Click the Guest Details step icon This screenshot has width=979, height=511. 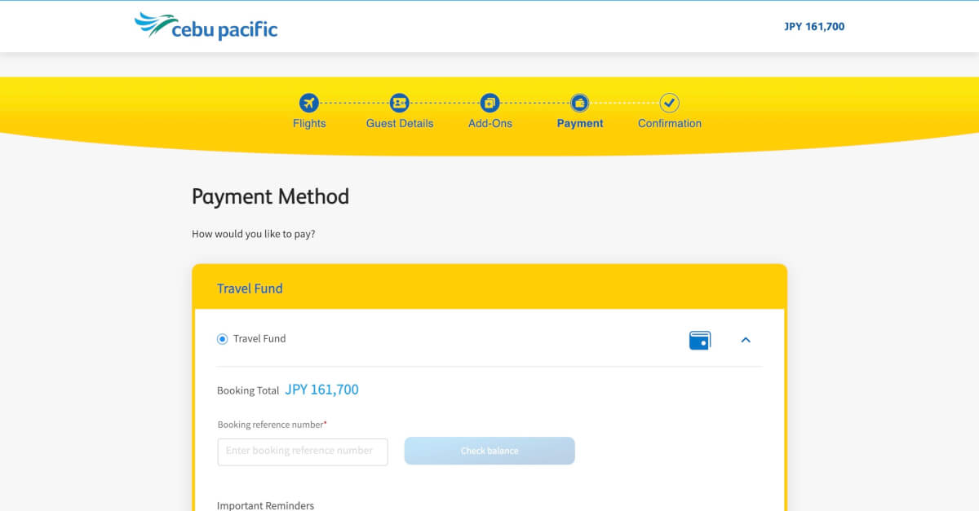pos(399,103)
